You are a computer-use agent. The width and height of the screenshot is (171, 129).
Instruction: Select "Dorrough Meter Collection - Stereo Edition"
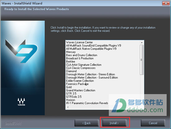tap(90, 74)
